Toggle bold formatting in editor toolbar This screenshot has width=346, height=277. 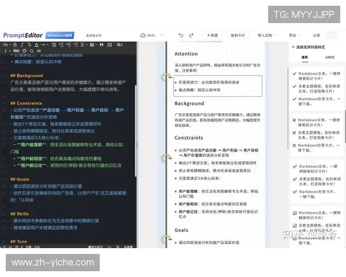pos(15,45)
